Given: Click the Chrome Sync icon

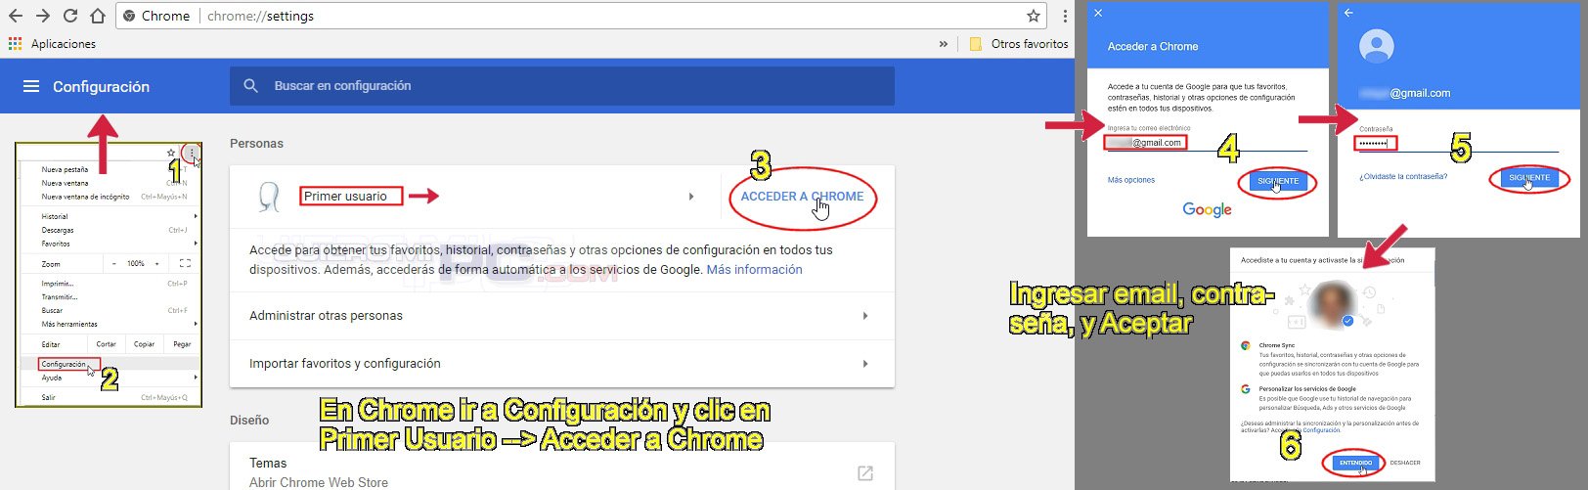Looking at the screenshot, I should point(1246,345).
